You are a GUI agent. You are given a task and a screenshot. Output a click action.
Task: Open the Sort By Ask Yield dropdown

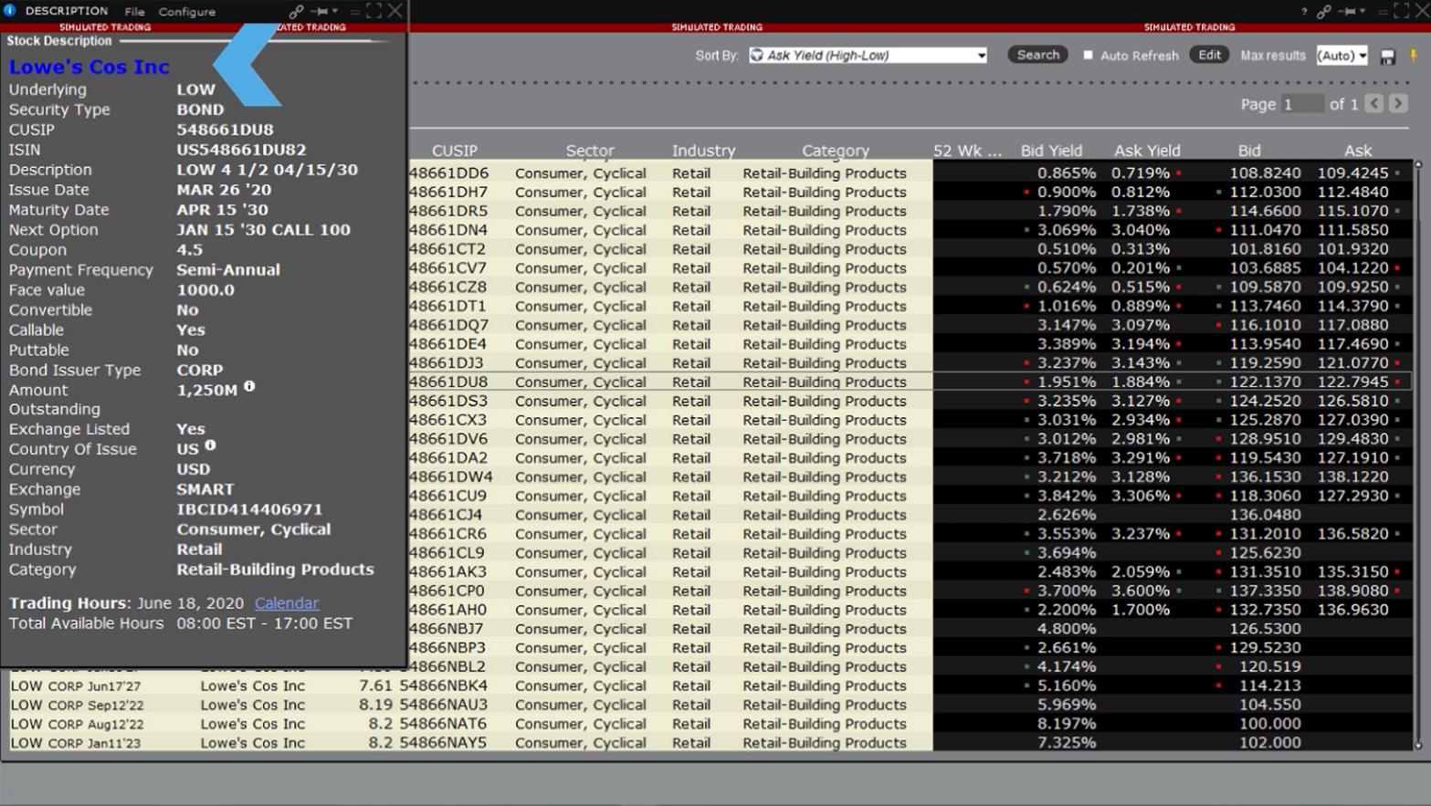pos(868,56)
